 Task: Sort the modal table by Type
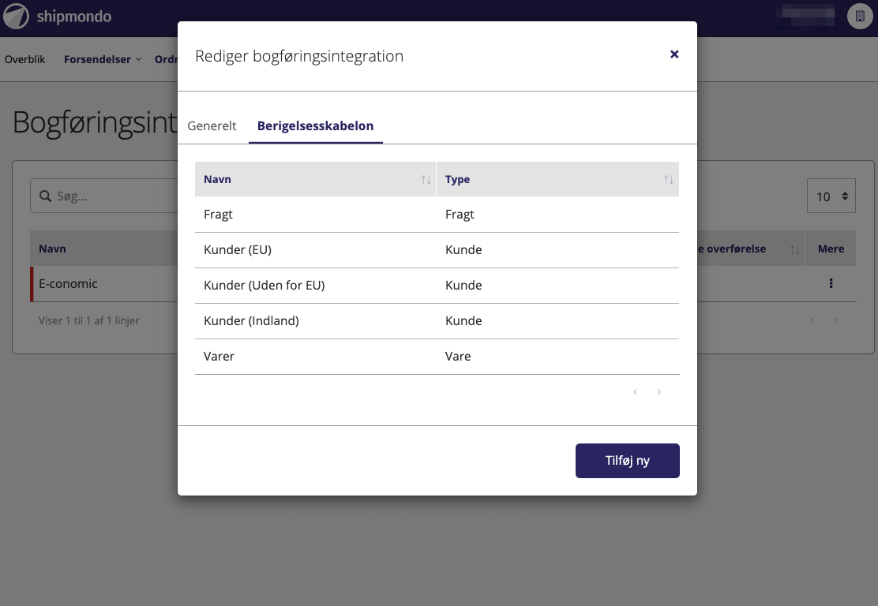coord(668,180)
